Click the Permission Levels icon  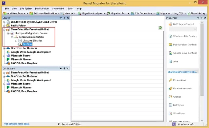(x=170, y=88)
